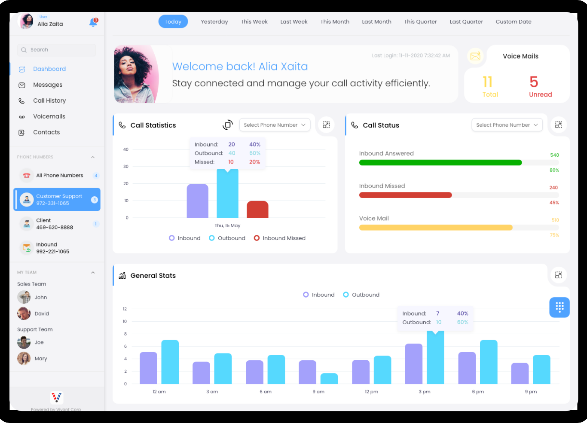Click the voice mail envelope icon

click(x=475, y=56)
